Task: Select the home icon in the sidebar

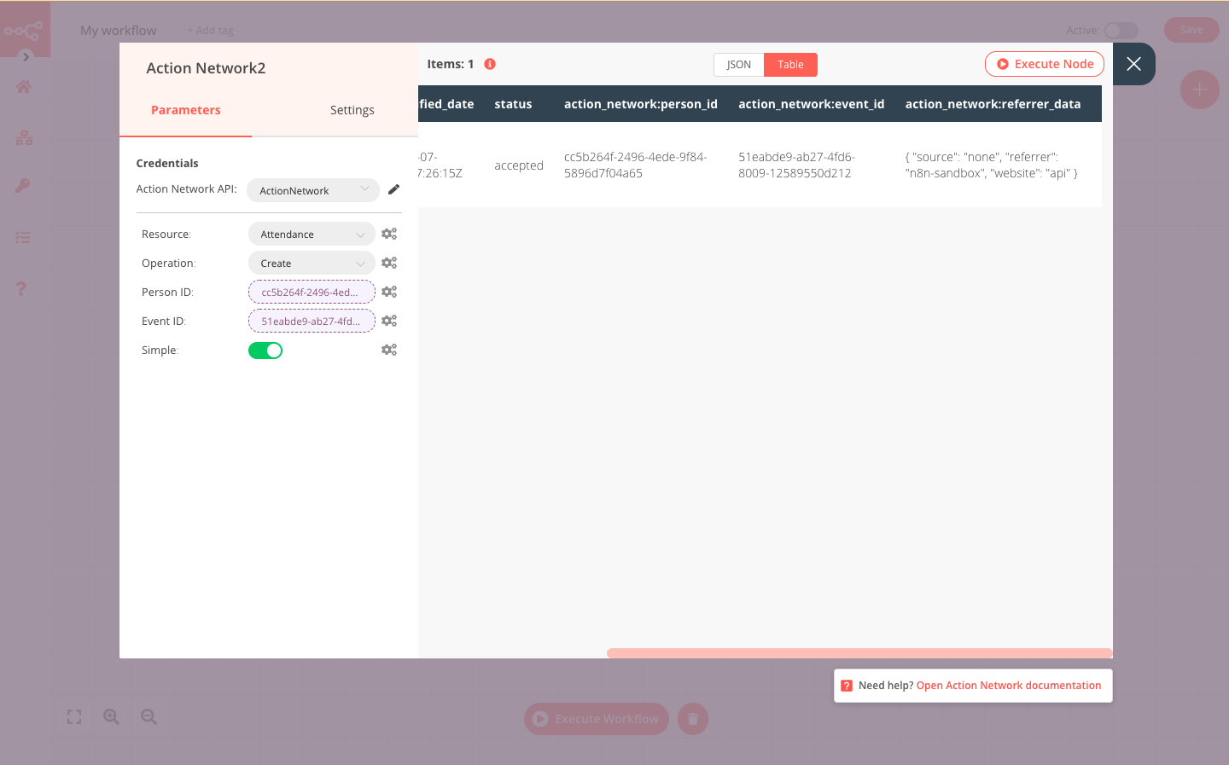Action: click(21, 87)
